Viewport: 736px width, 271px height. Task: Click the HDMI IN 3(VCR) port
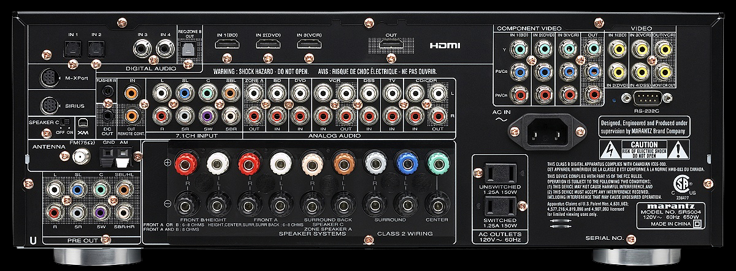coord(305,45)
